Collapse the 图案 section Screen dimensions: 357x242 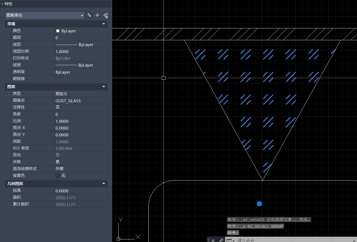tap(104, 87)
